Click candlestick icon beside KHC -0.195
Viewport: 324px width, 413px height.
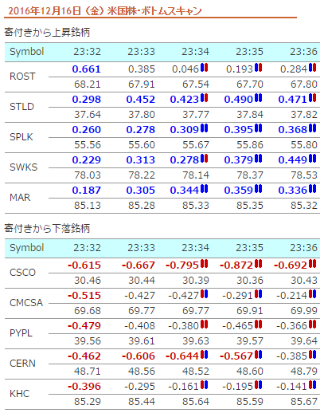pos(258,385)
